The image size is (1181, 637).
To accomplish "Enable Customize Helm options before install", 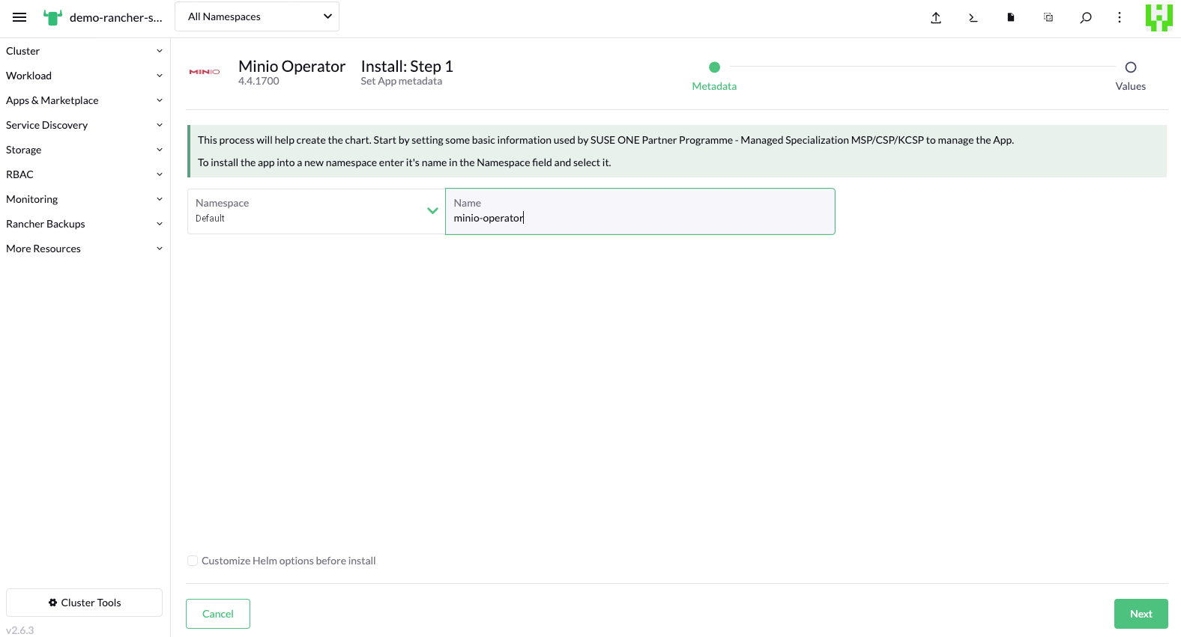I will [x=193, y=561].
